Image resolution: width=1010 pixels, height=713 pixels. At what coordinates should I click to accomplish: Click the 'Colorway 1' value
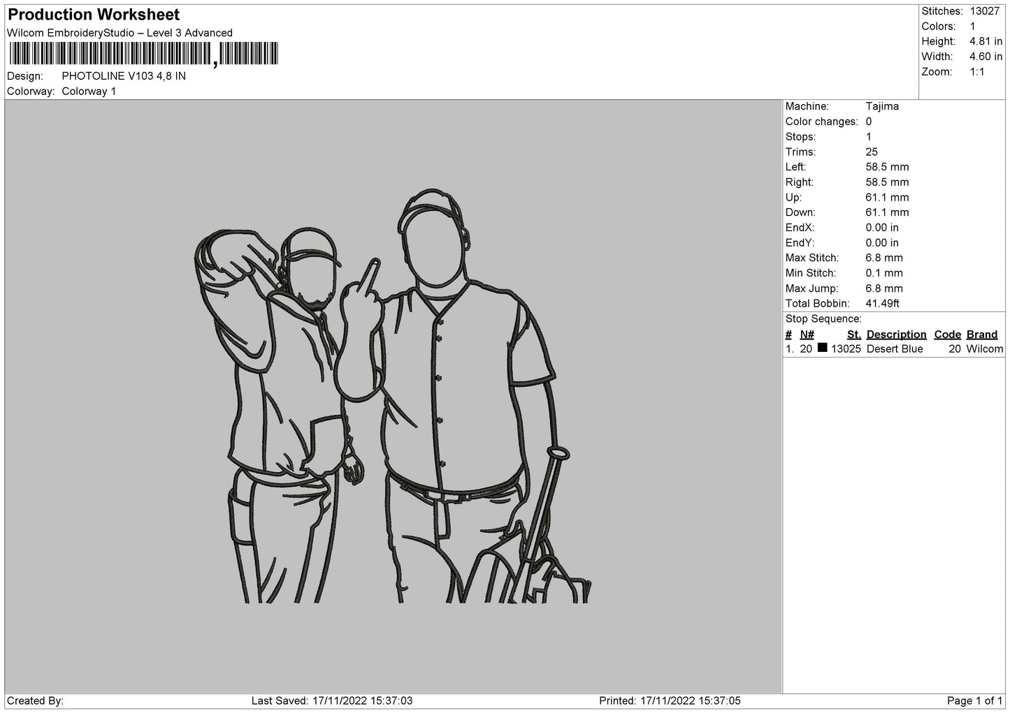tap(89, 91)
